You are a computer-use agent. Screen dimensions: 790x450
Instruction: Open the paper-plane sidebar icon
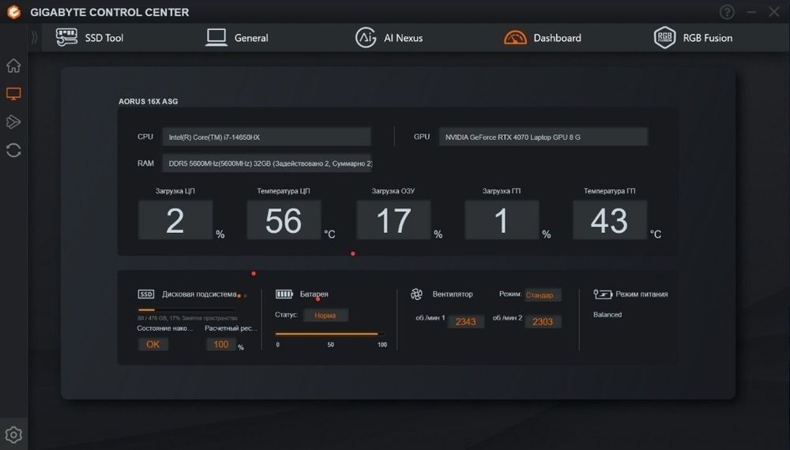point(13,122)
